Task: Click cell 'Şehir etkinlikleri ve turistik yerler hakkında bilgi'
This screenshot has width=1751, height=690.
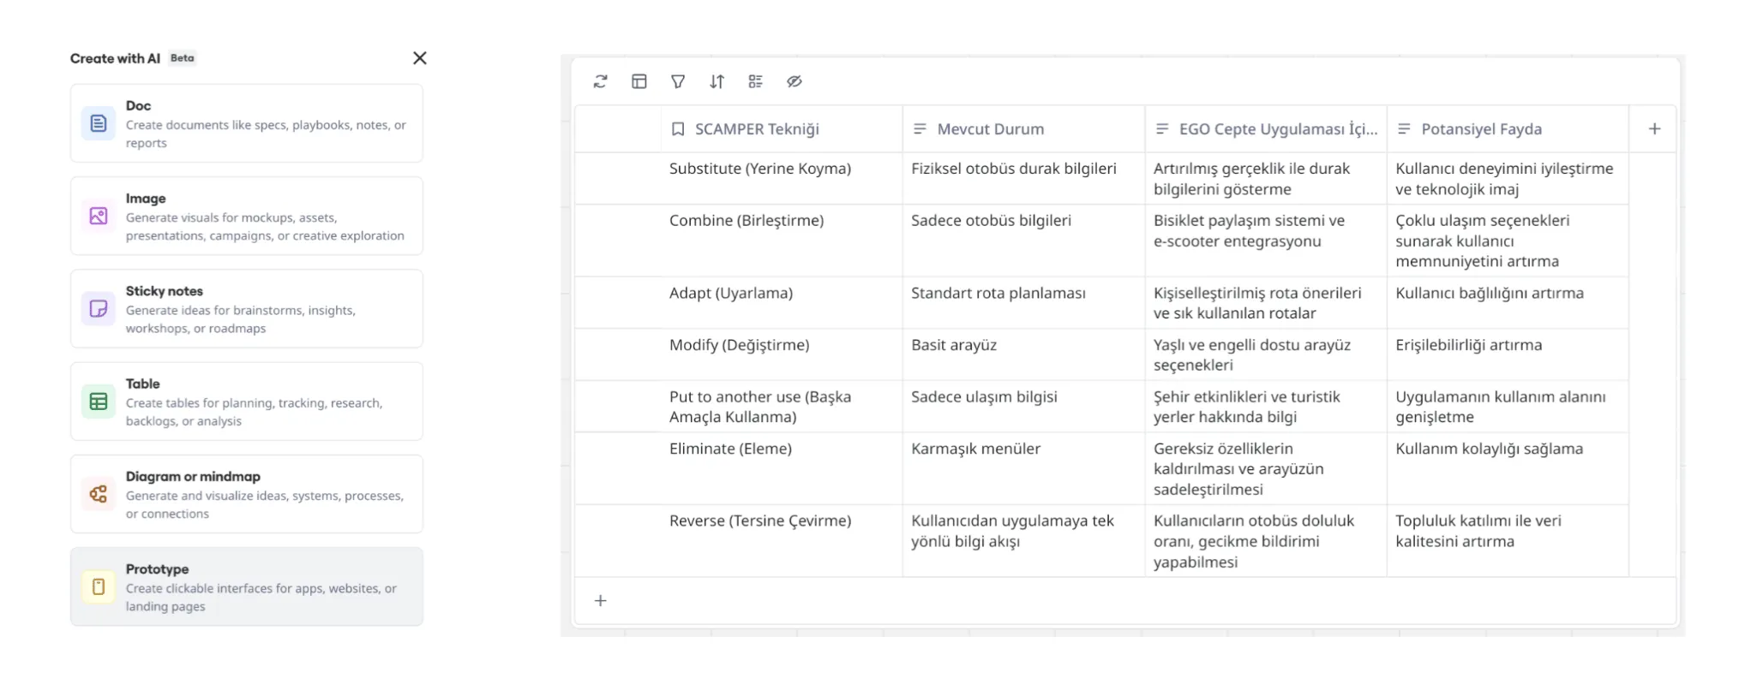Action: (x=1266, y=407)
